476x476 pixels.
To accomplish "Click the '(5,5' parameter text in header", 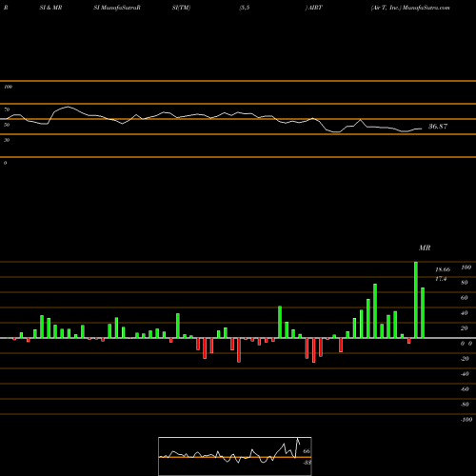I will (245, 8).
